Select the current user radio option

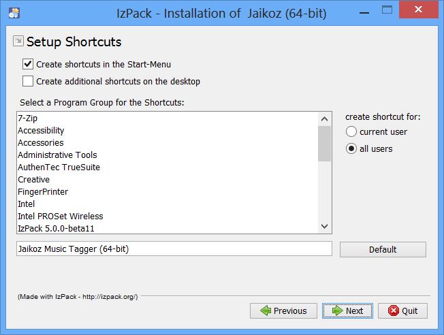point(351,131)
